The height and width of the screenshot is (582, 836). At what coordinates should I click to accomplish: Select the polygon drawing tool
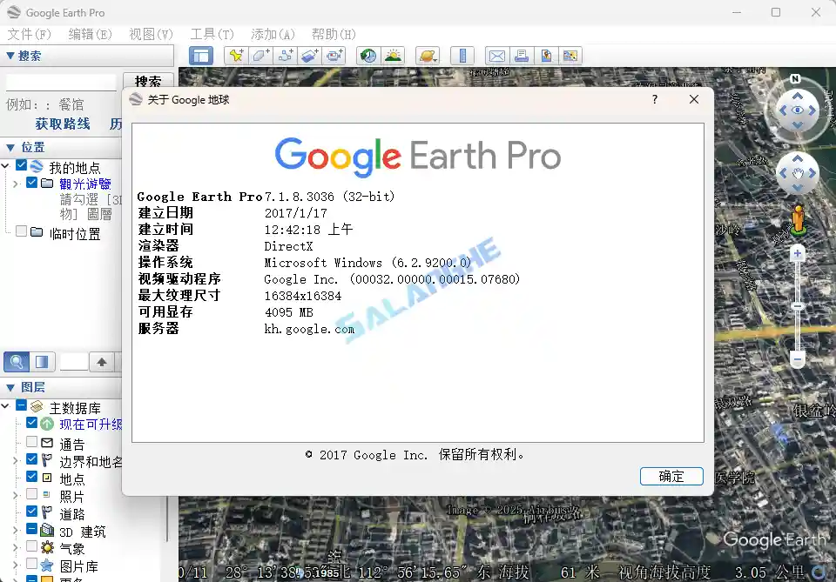[259, 55]
